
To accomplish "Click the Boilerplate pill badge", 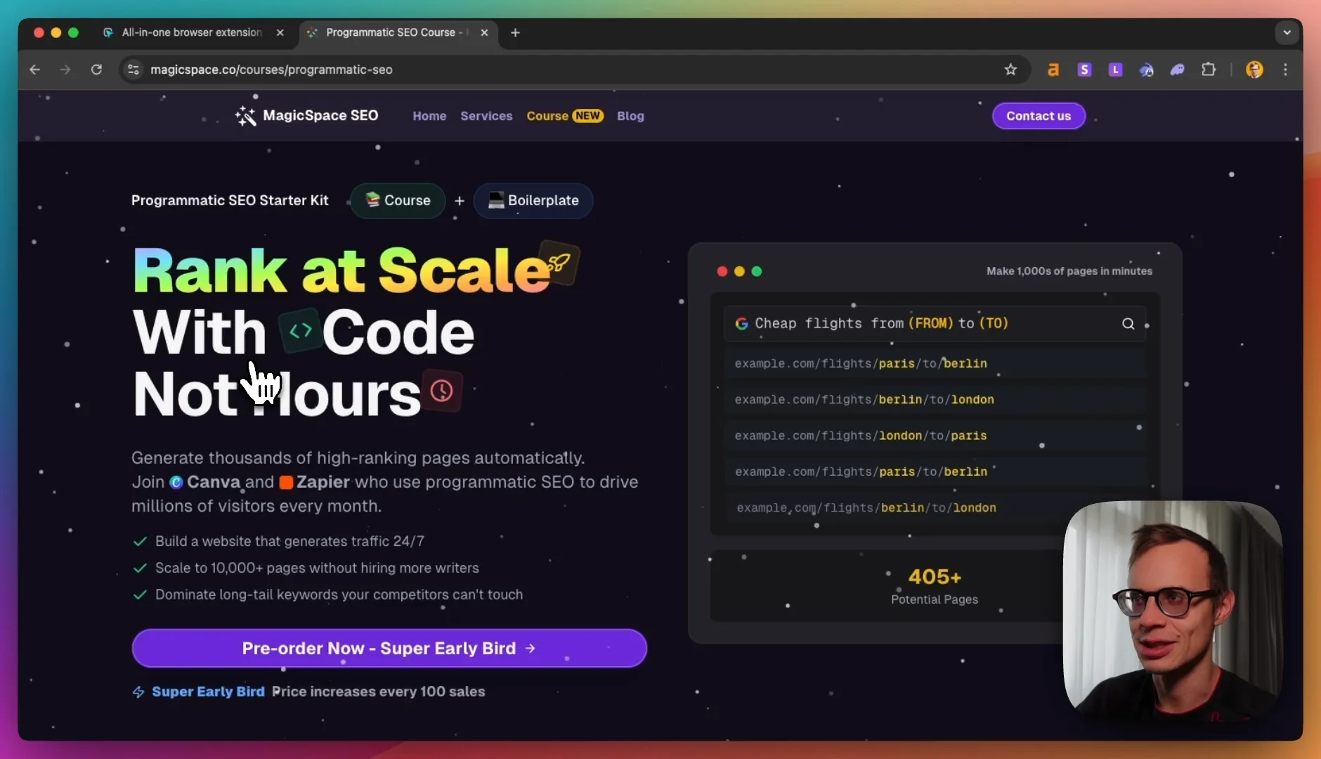I will 533,200.
